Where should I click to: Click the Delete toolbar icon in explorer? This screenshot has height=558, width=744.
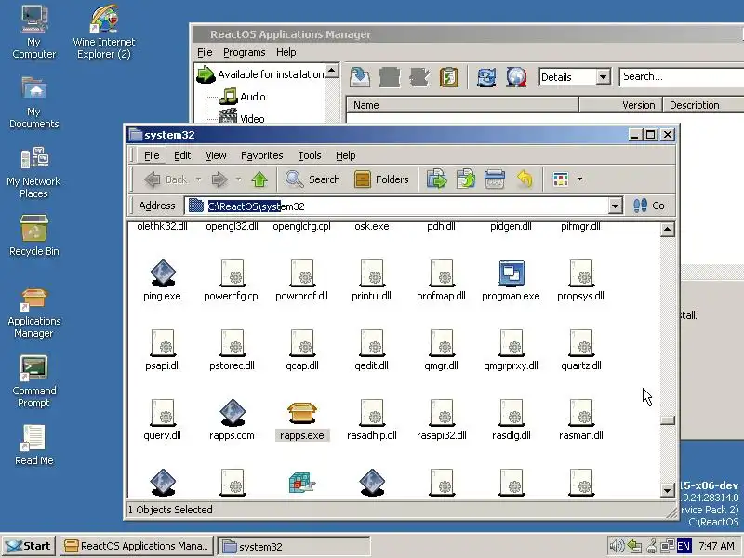click(x=494, y=179)
